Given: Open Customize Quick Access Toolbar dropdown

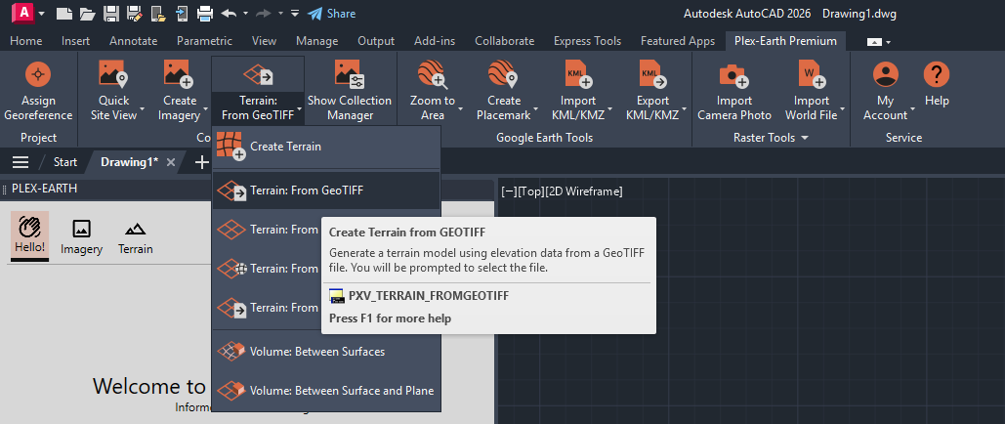Looking at the screenshot, I should [x=294, y=13].
